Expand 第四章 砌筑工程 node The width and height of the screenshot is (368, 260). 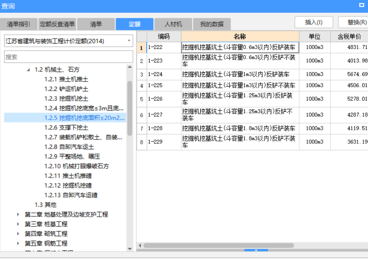click(x=18, y=234)
